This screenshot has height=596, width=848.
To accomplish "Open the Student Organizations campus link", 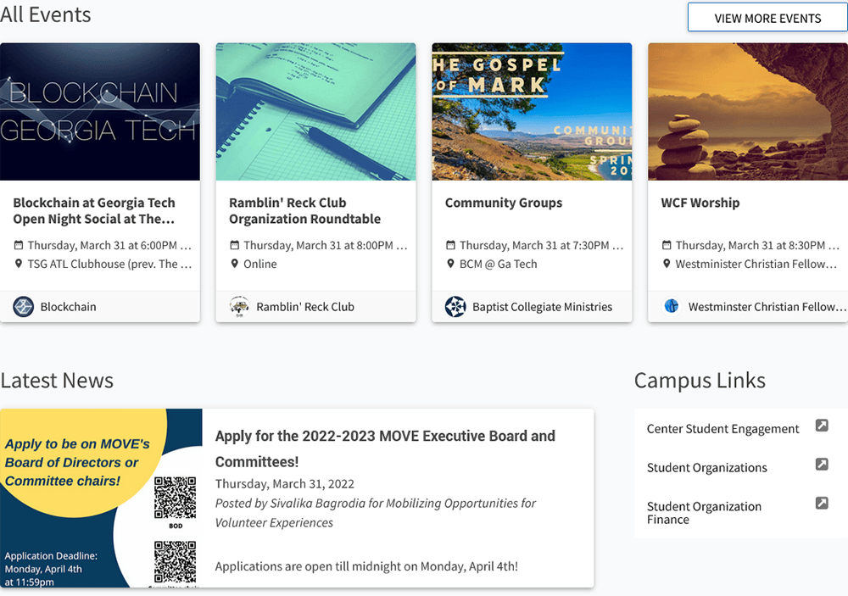I will tap(707, 468).
